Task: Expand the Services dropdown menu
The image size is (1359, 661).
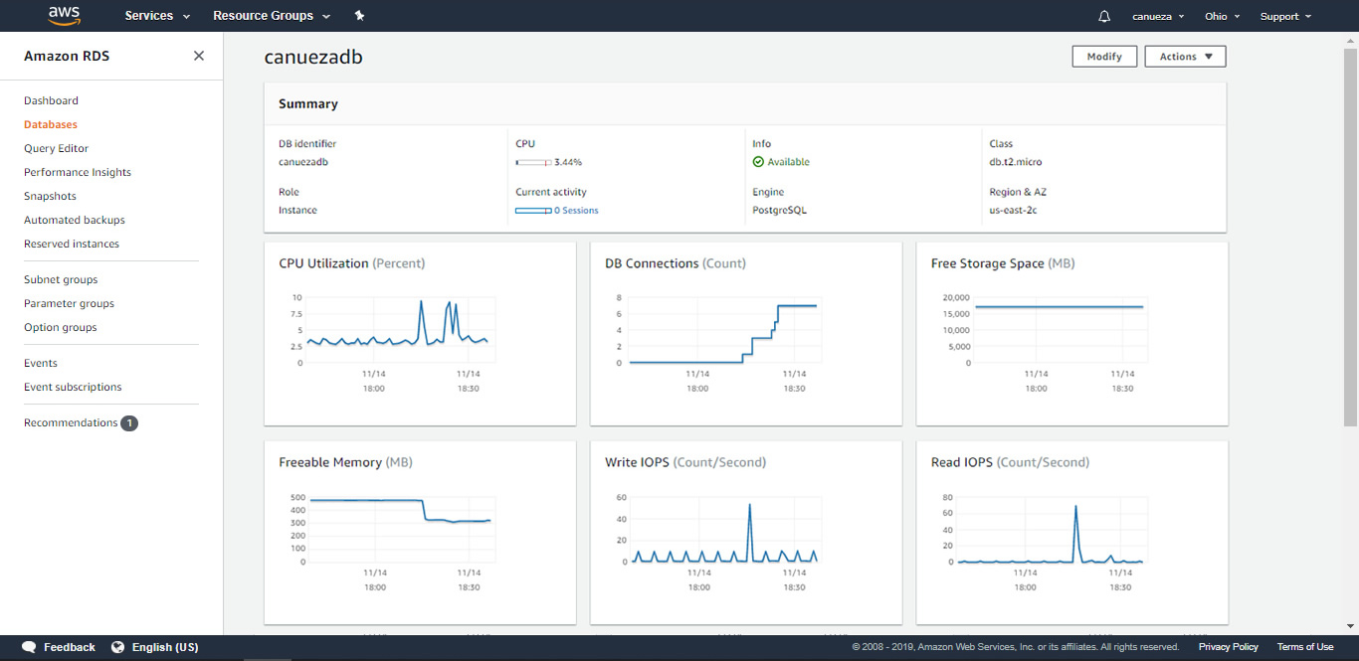Action: pyautogui.click(x=157, y=16)
